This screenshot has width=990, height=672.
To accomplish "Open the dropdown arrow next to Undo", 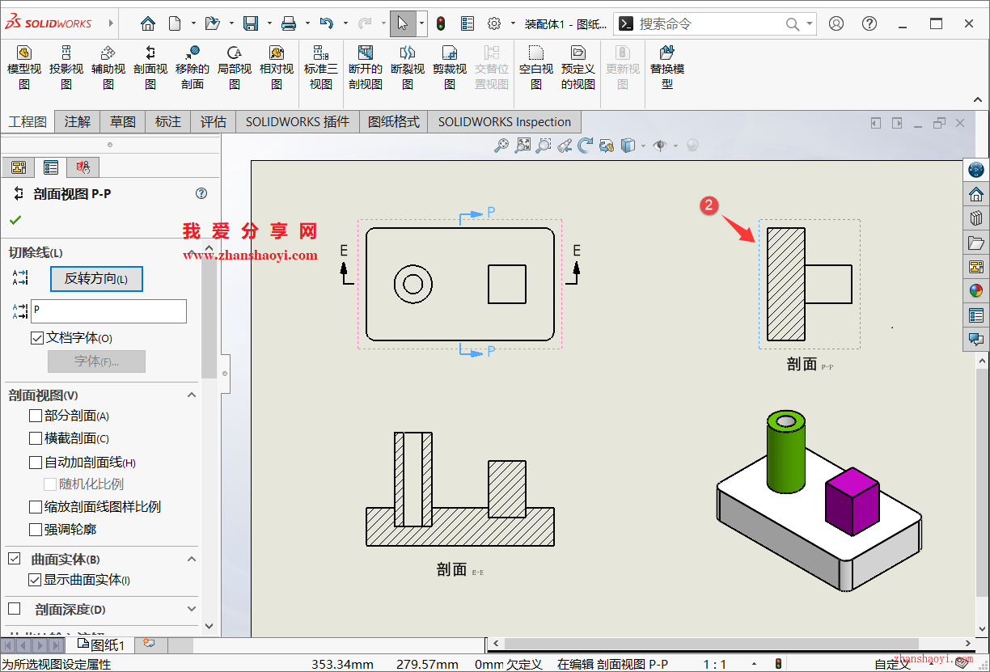I will pyautogui.click(x=345, y=23).
